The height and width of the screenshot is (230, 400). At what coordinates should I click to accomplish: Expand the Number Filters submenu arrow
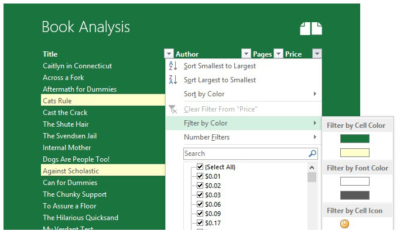[x=315, y=137]
